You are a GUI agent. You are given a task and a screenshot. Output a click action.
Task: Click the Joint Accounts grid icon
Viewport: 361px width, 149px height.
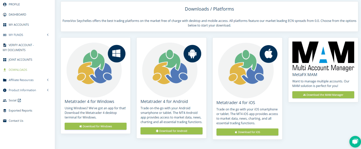click(x=5, y=60)
